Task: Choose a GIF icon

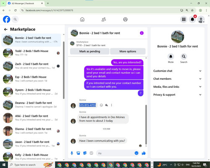Action: 91,153
